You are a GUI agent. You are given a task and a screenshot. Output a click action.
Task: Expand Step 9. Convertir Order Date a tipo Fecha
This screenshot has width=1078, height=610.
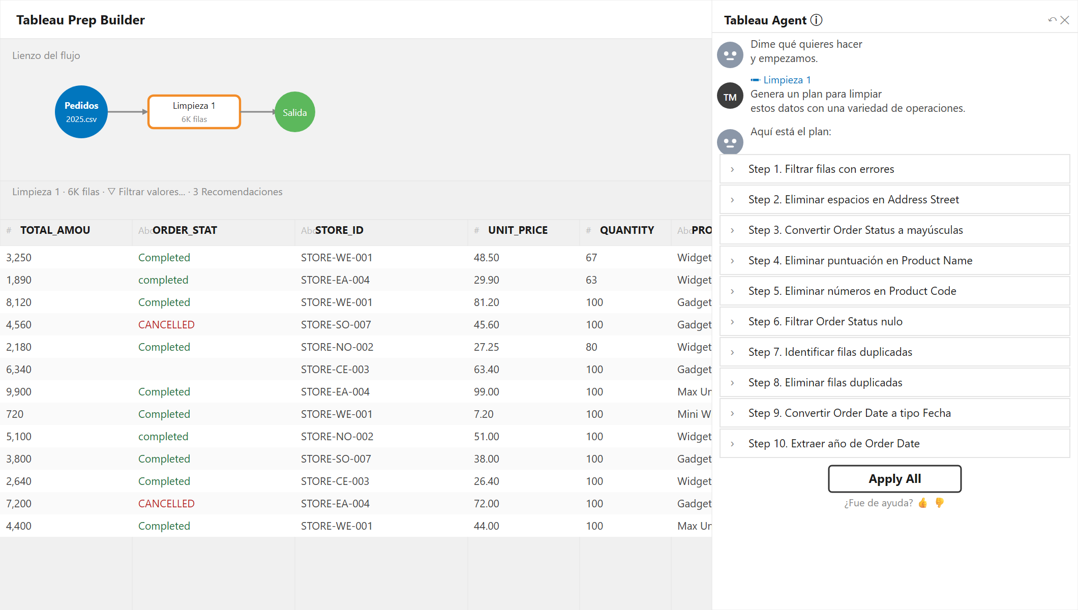pos(895,413)
